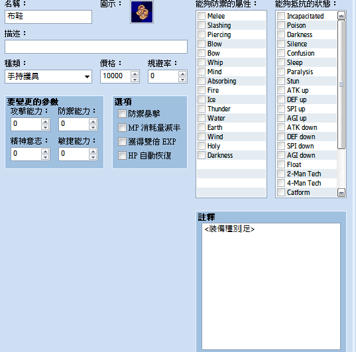This screenshot has width=356, height=352.
Task: Enable the HP 自動恢復 option
Action: [x=122, y=156]
